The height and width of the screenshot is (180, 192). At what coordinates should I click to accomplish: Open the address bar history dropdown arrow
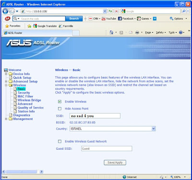tap(105, 12)
